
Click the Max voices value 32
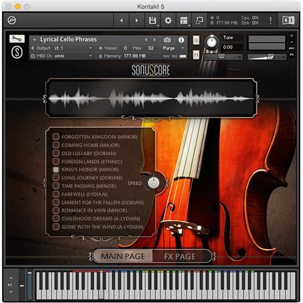(150, 48)
